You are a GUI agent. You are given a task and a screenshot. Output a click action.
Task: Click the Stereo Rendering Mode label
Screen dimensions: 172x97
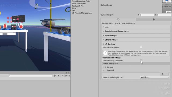click(x=113, y=77)
